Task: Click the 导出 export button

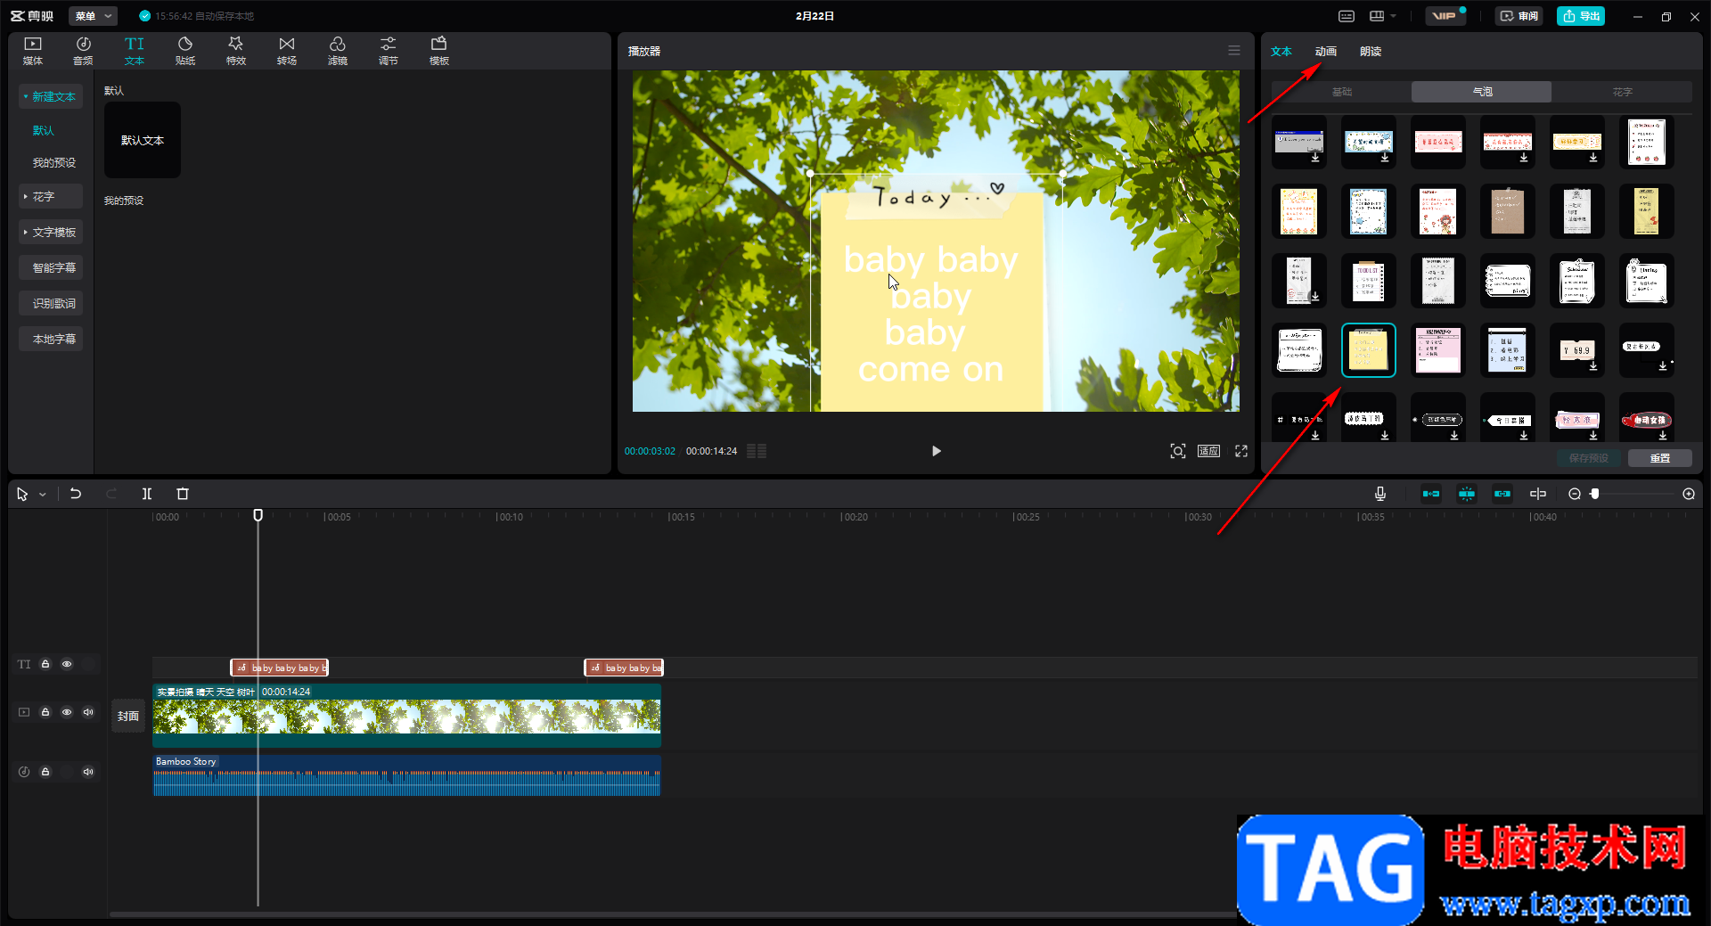Action: (1581, 16)
